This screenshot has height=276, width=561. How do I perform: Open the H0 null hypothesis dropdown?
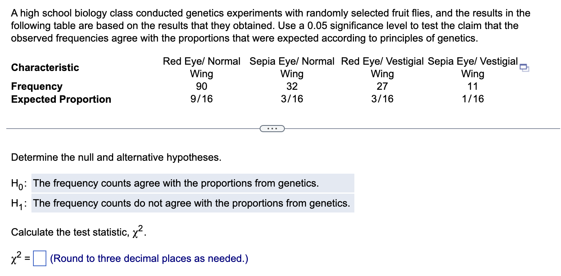pyautogui.click(x=192, y=183)
